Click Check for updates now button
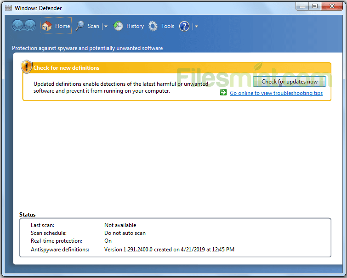Image resolution: width=347 pixels, height=278 pixels. [290, 82]
